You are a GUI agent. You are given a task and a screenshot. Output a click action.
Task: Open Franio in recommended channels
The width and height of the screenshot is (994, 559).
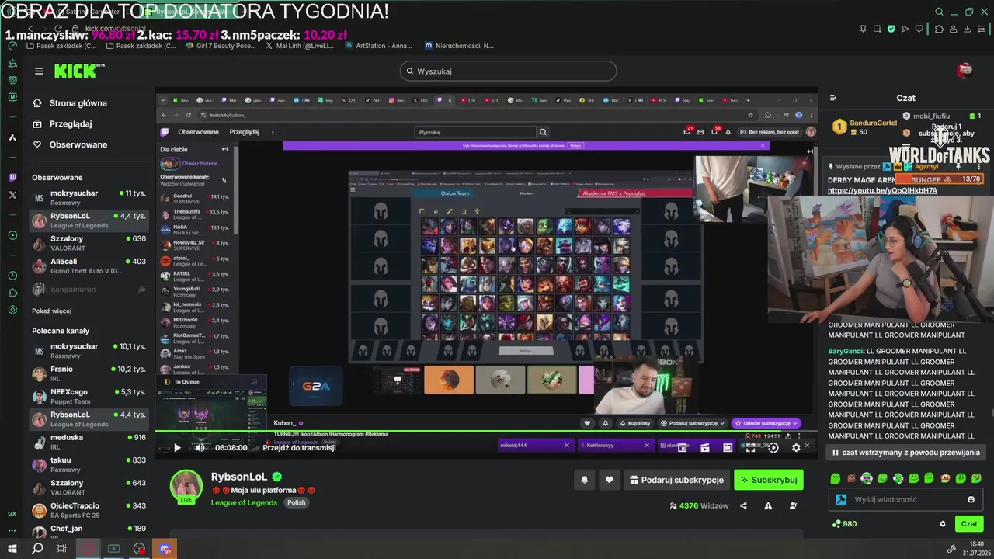click(89, 373)
